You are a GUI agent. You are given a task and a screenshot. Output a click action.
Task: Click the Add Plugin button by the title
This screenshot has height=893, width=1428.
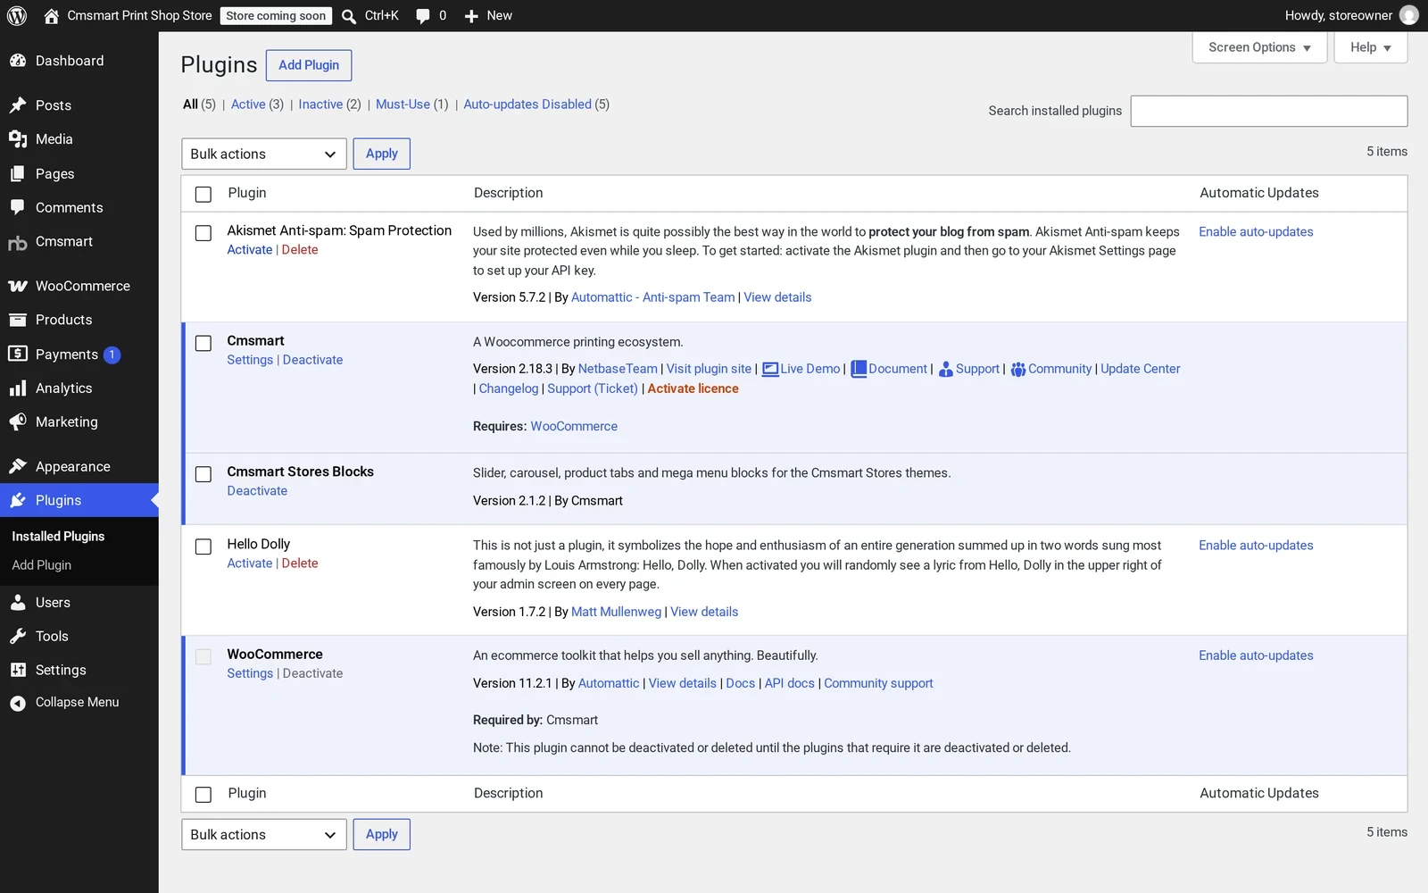pos(309,65)
